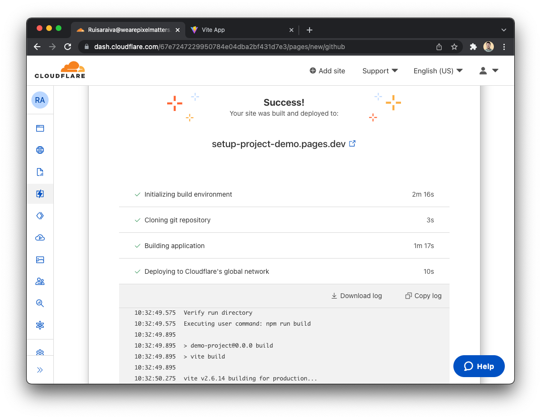Click the blue Help button

pyautogui.click(x=479, y=366)
